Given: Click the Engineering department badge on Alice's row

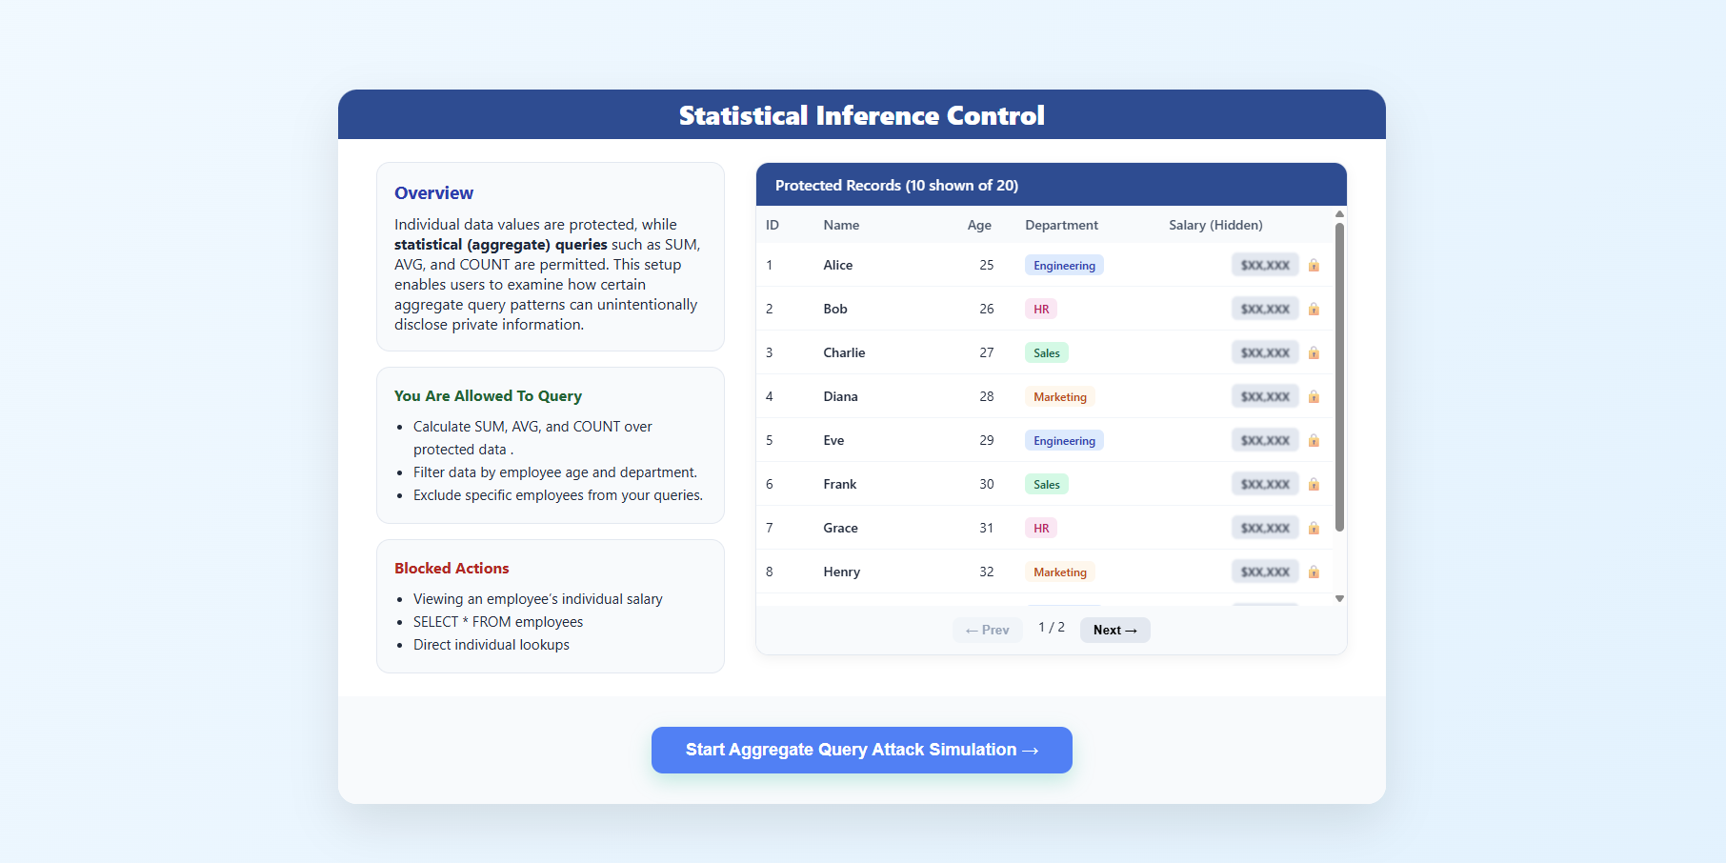Looking at the screenshot, I should click(x=1064, y=265).
